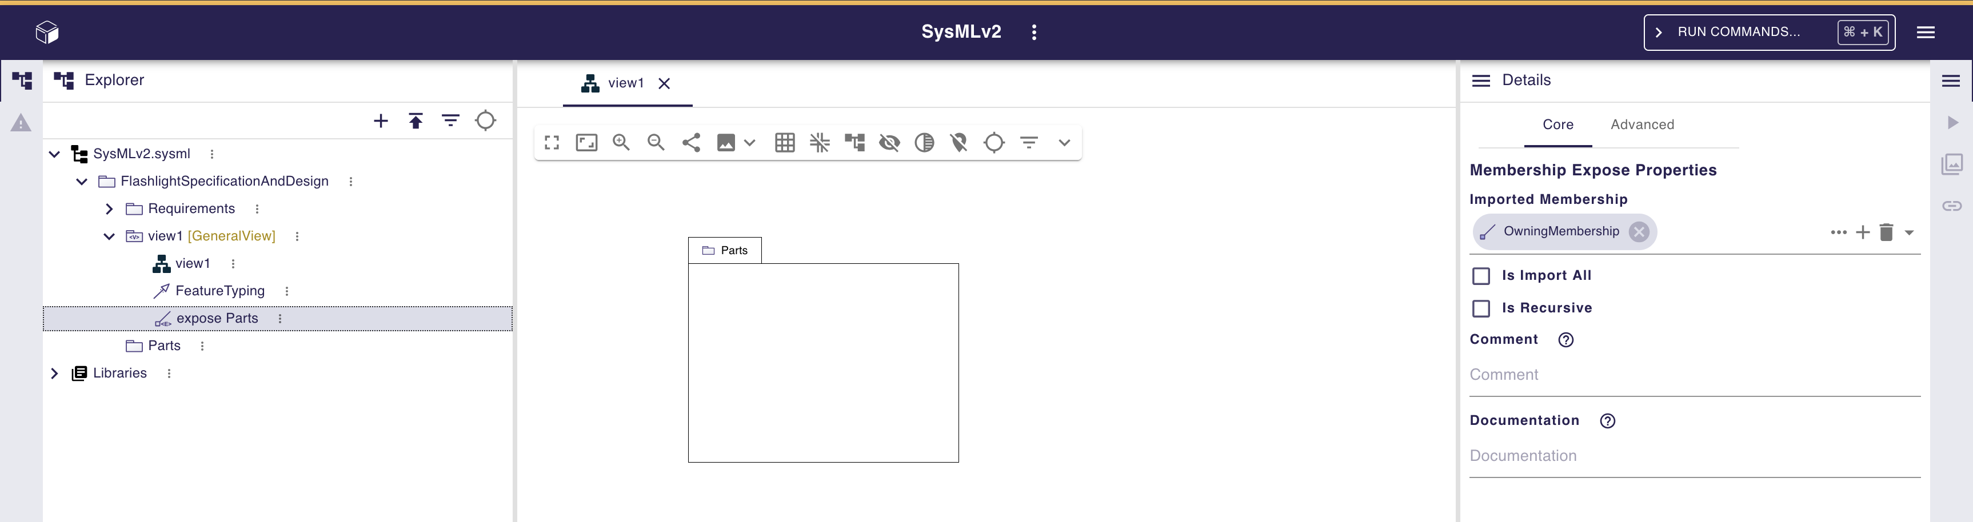Switch to the Advanced tab
1973x522 pixels.
1642,125
